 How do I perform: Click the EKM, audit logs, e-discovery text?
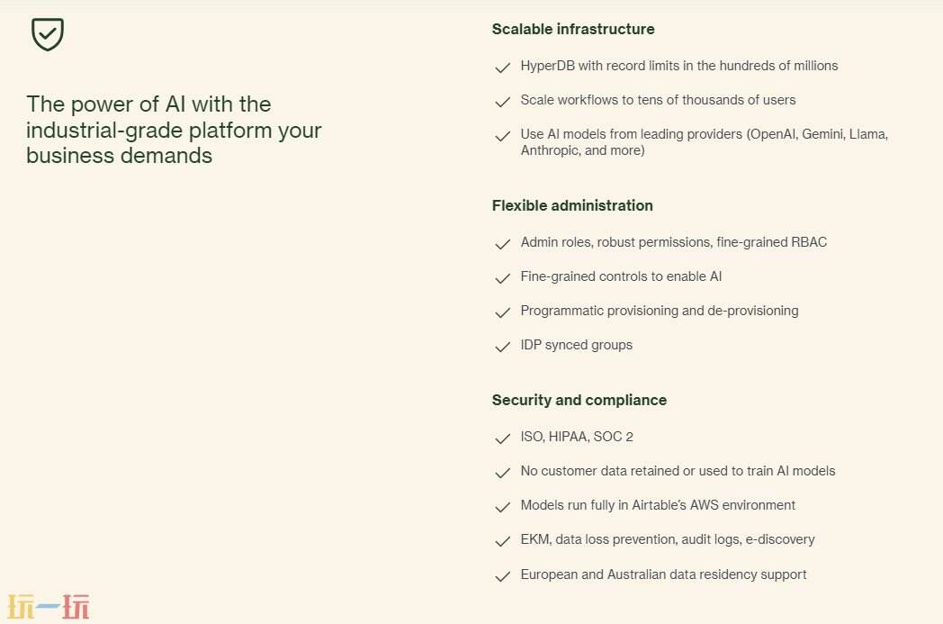668,539
